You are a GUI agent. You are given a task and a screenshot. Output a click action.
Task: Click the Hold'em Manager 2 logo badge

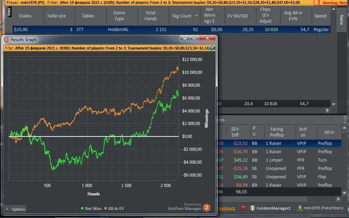pyautogui.click(x=206, y=208)
